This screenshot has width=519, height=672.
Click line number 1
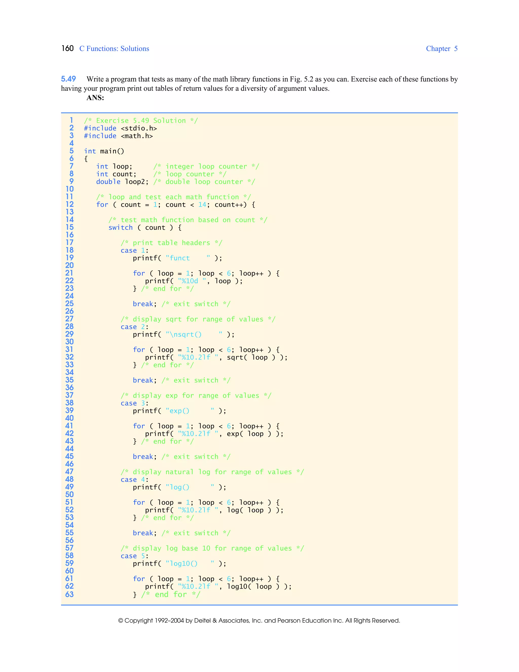[71, 120]
